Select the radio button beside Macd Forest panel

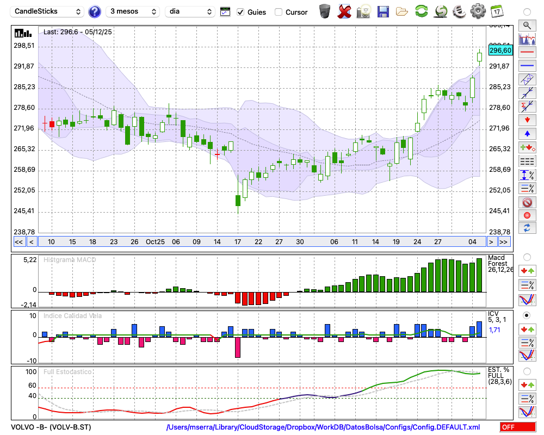coord(527,257)
